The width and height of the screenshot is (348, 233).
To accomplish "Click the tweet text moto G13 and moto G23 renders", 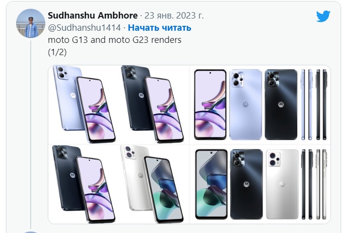I will [x=115, y=40].
